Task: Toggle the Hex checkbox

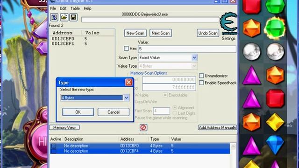Action: coord(126,49)
